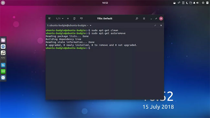This screenshot has height=118, width=210.
Task: Click the 'Reading state information... Done' line
Action: coord(70,42)
